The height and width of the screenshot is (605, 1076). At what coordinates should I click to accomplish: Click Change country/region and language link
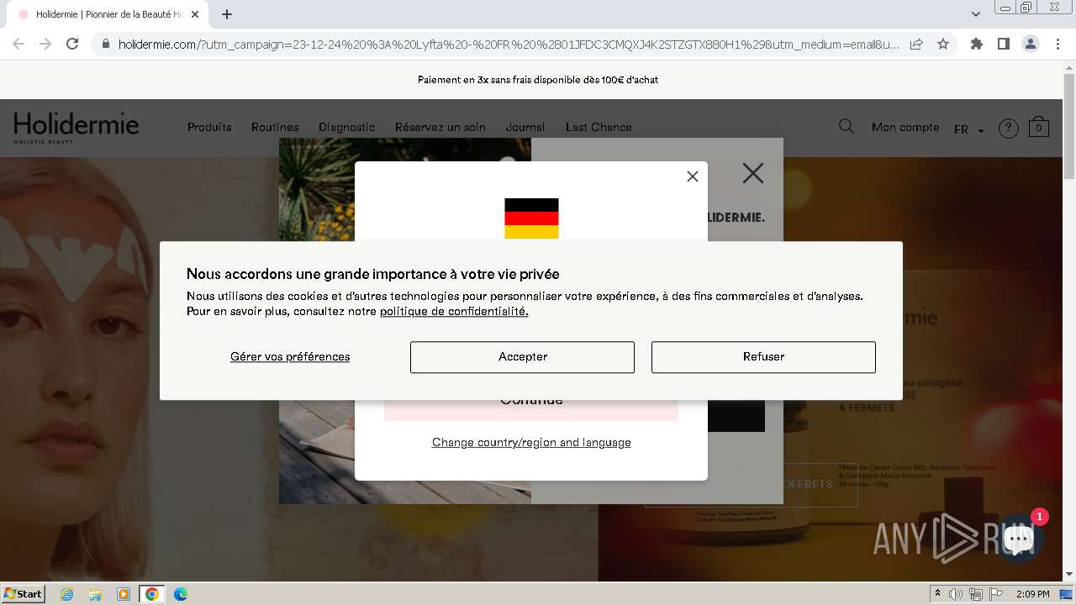point(531,443)
